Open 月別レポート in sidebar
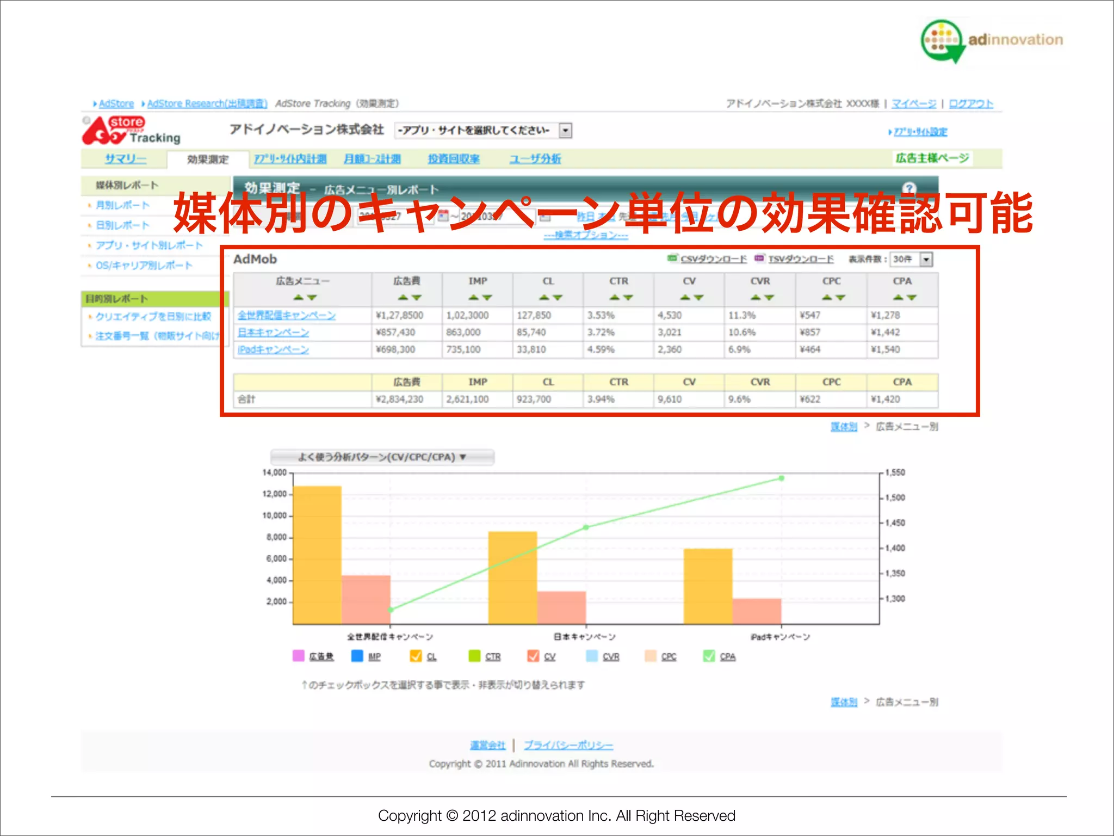This screenshot has height=836, width=1114. (122, 205)
